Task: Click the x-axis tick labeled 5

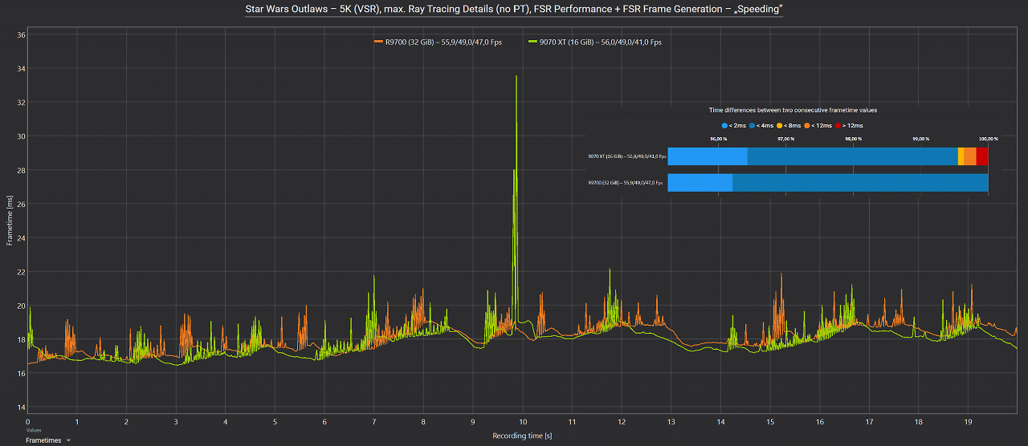Action: [x=275, y=421]
